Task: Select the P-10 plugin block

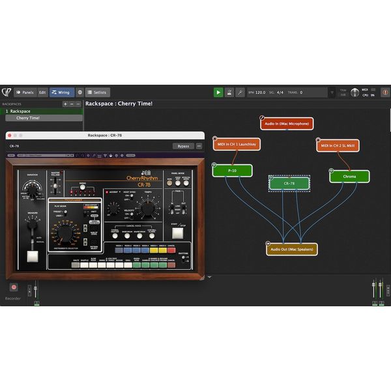Action: (x=232, y=171)
